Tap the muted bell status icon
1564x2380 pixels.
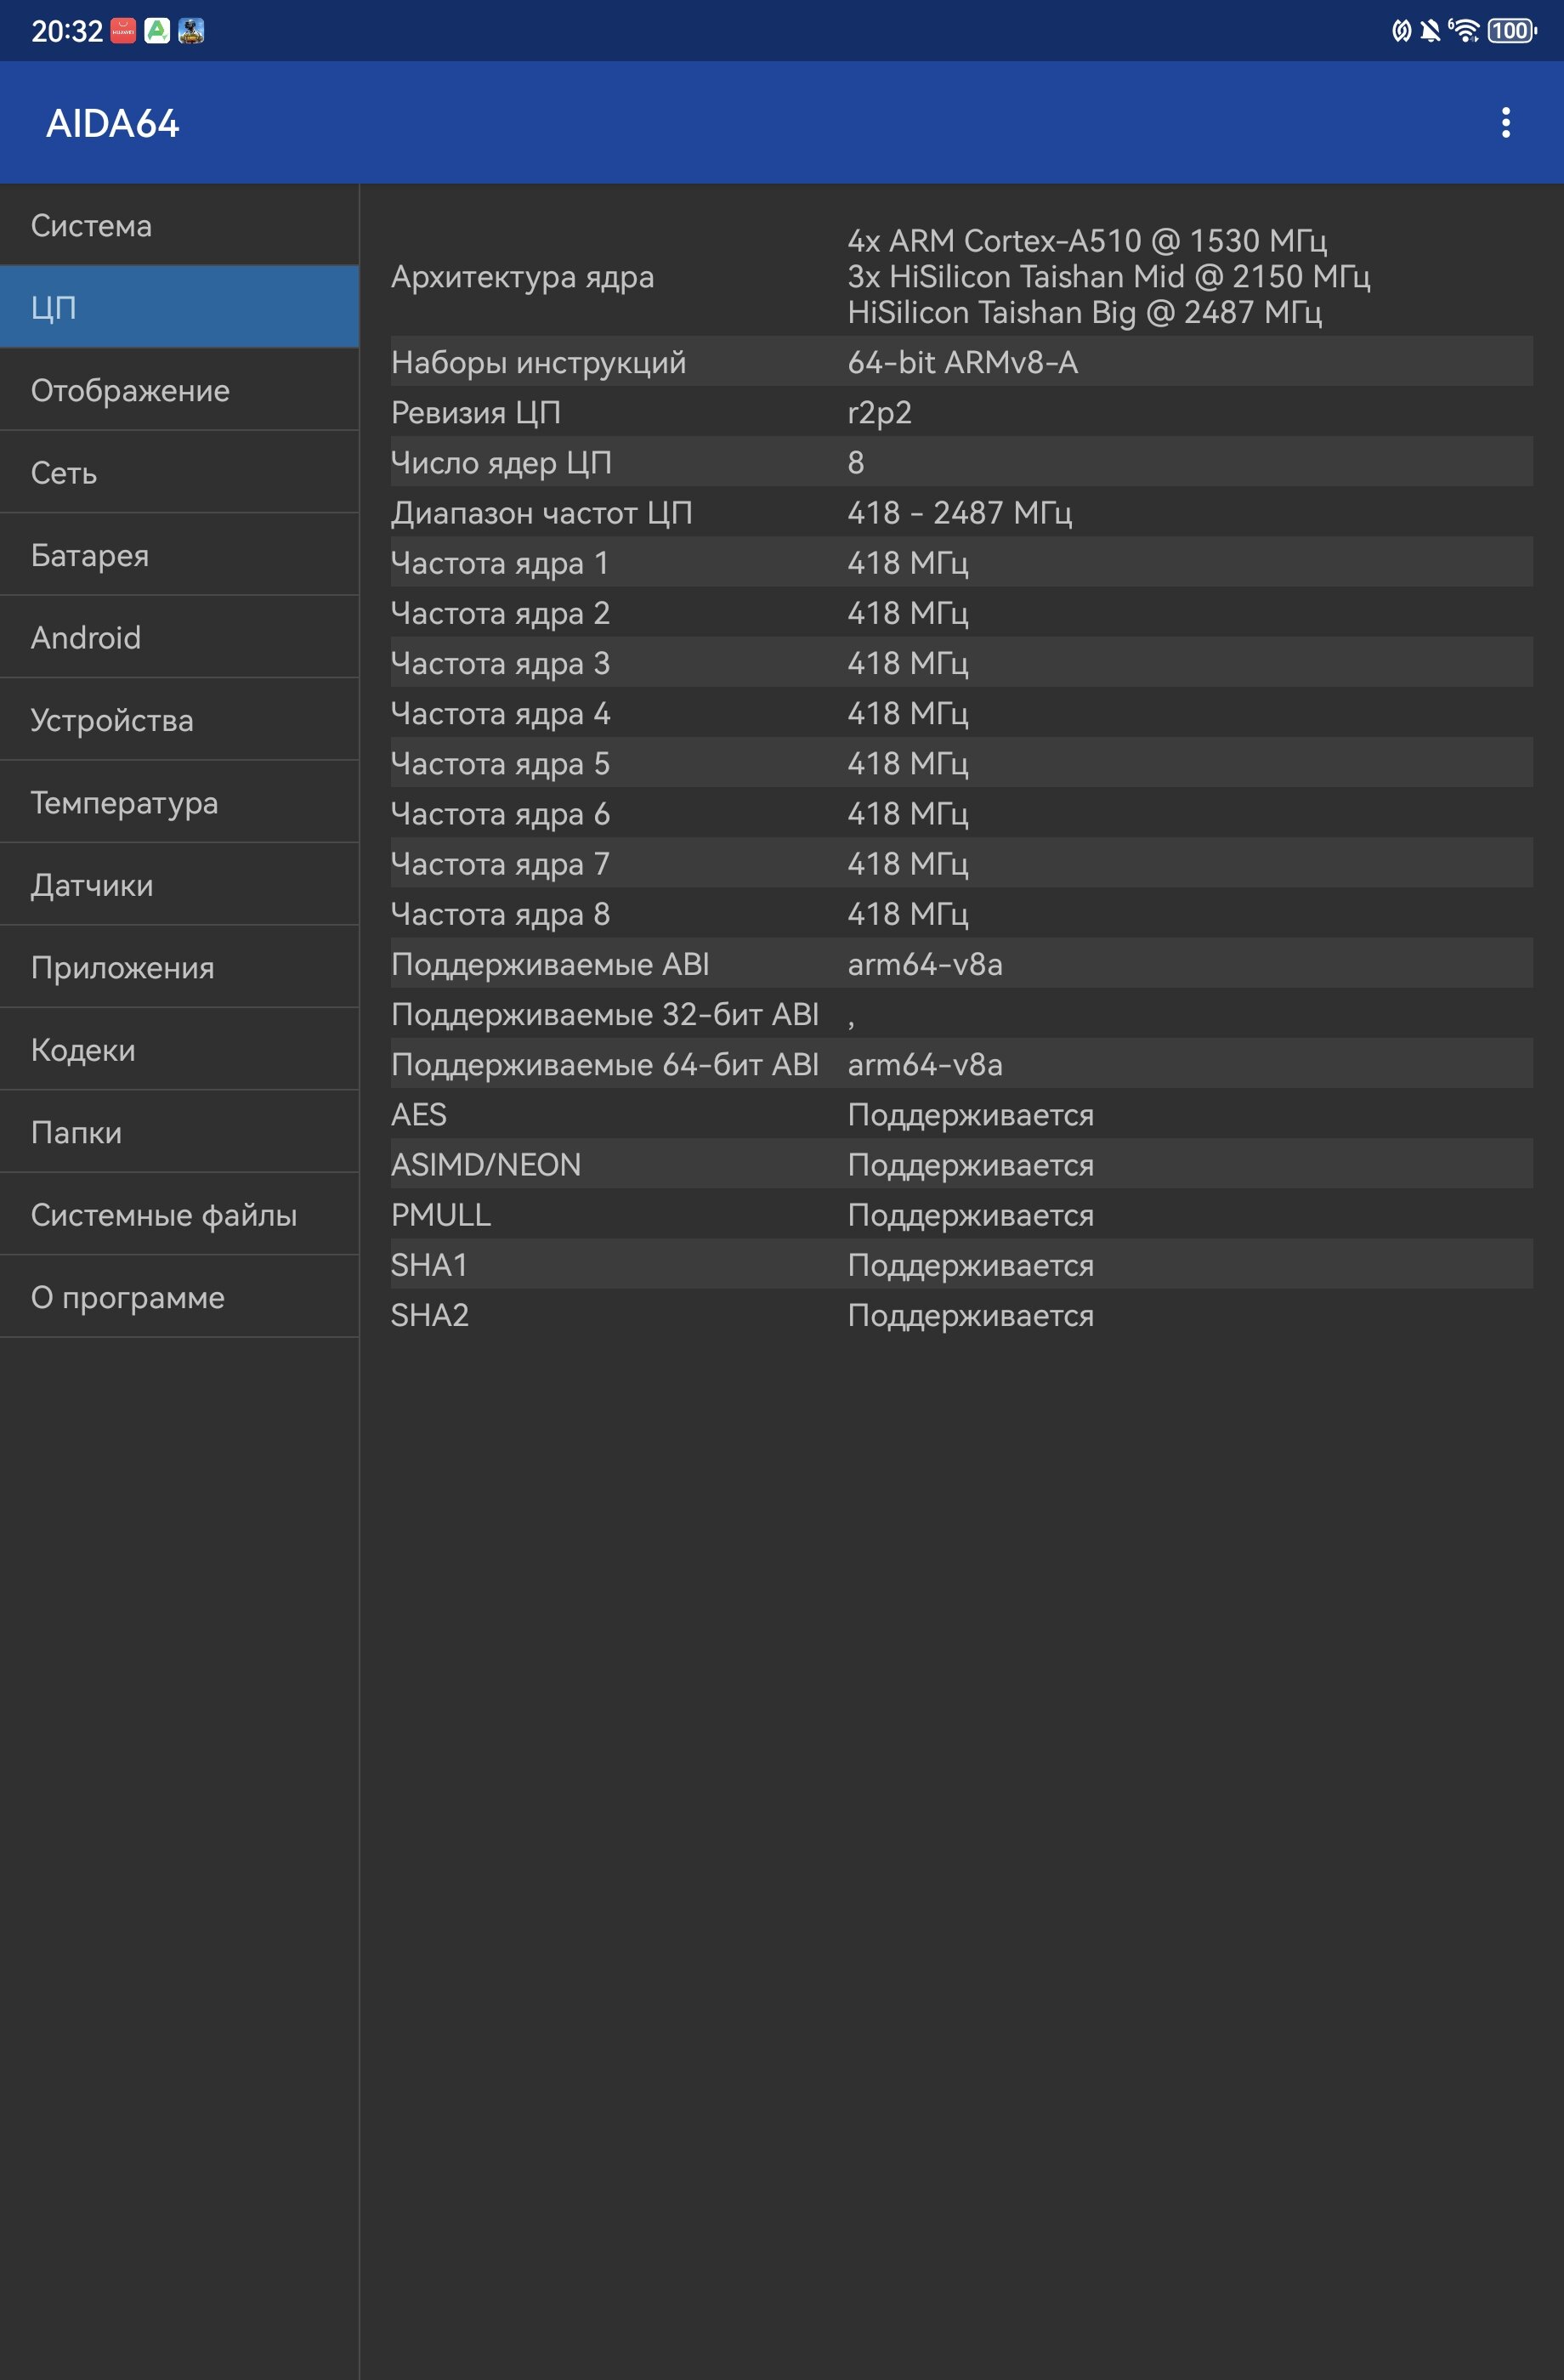pos(1430,31)
